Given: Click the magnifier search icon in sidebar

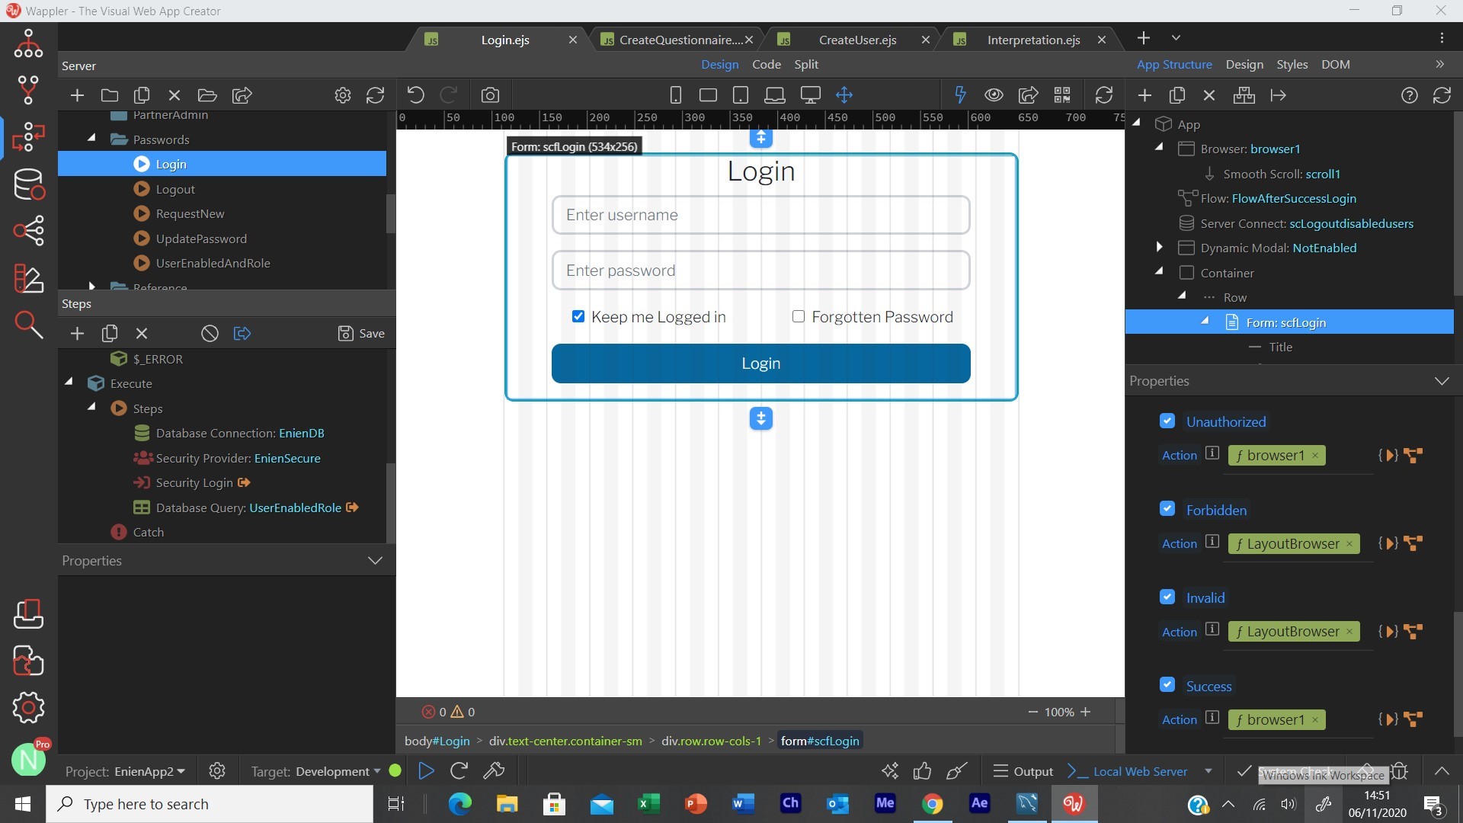Looking at the screenshot, I should pyautogui.click(x=28, y=325).
